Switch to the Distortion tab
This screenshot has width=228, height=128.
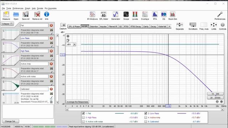[94, 26]
